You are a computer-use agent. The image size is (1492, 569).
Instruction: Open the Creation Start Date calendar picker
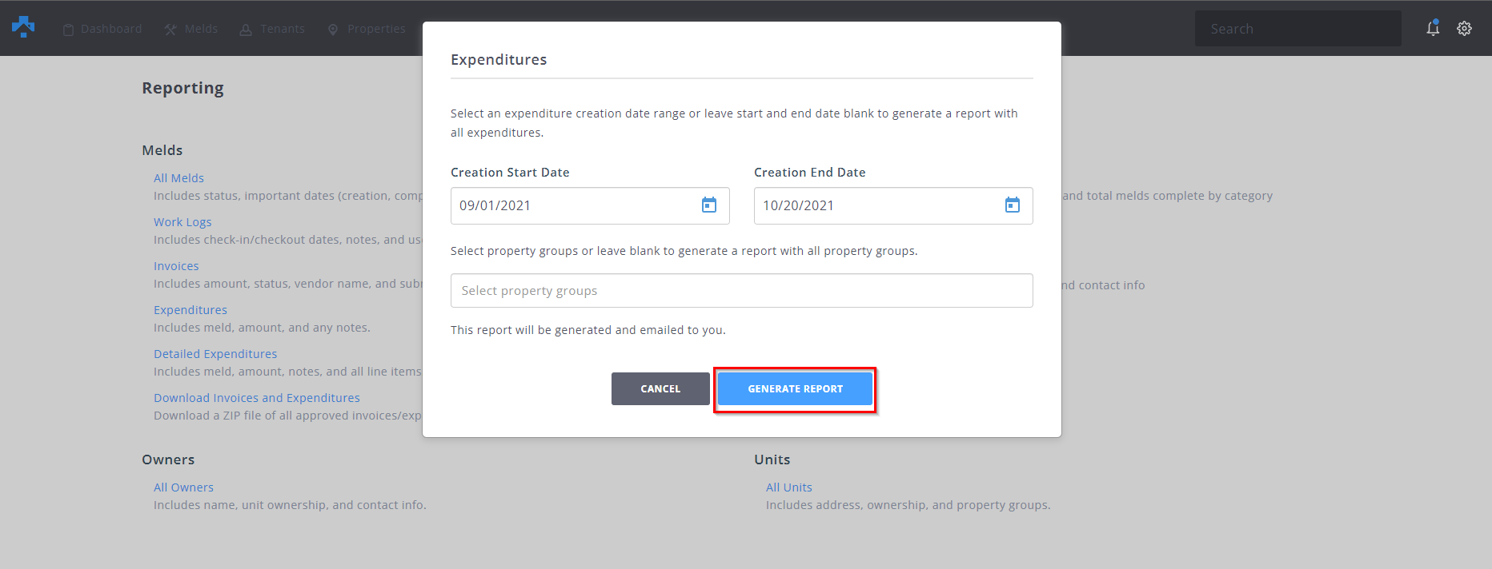click(709, 205)
